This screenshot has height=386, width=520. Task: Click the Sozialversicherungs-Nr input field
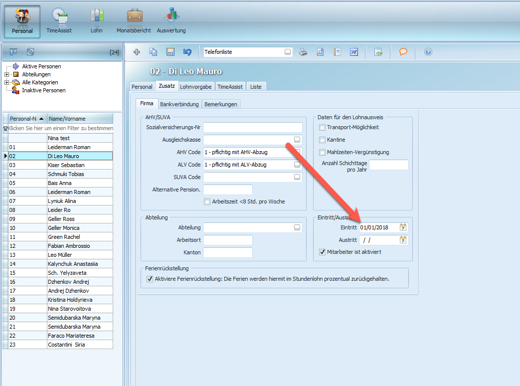253,127
